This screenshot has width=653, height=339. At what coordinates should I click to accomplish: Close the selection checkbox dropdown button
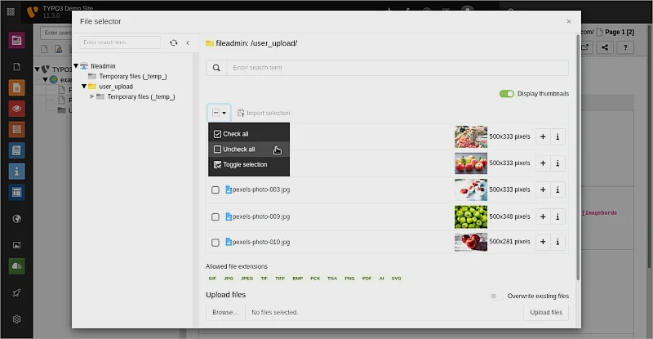coord(219,113)
